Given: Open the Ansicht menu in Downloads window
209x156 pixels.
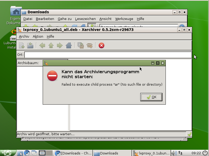Looking at the screenshot, I should [105, 19].
